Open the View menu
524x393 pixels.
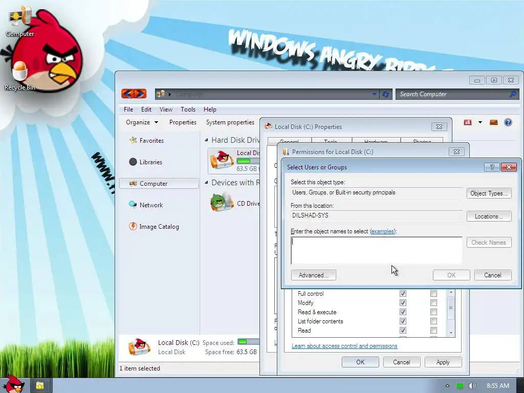click(x=166, y=110)
